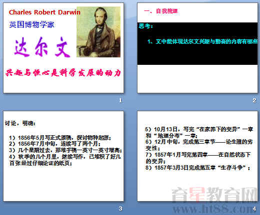Select slide 1 thumbnail about Darwin
Screen dimensions: 260x215
[x=63, y=48]
